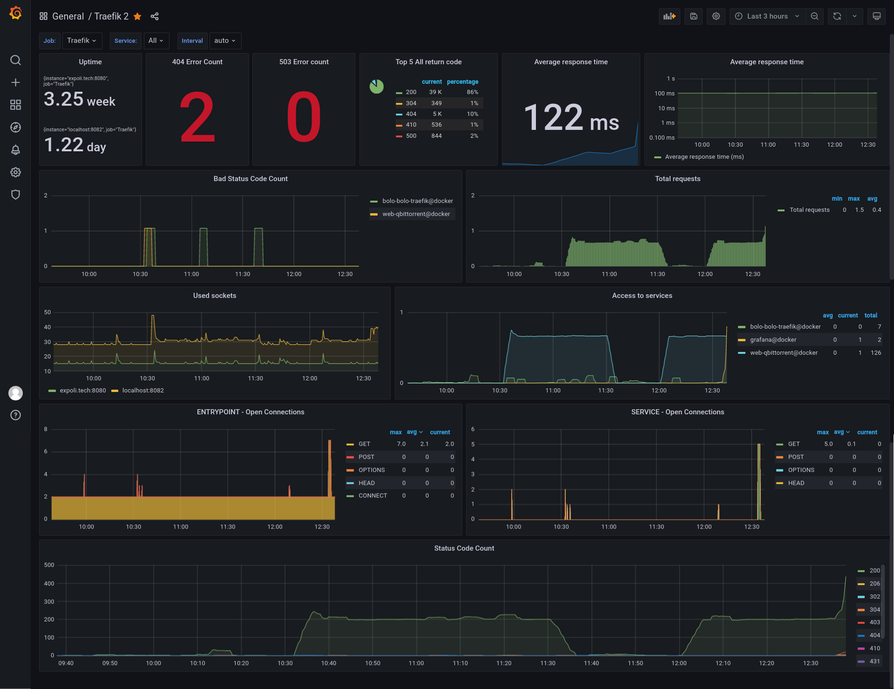
Task: Open the 503 Error count panel menu
Action: 304,62
